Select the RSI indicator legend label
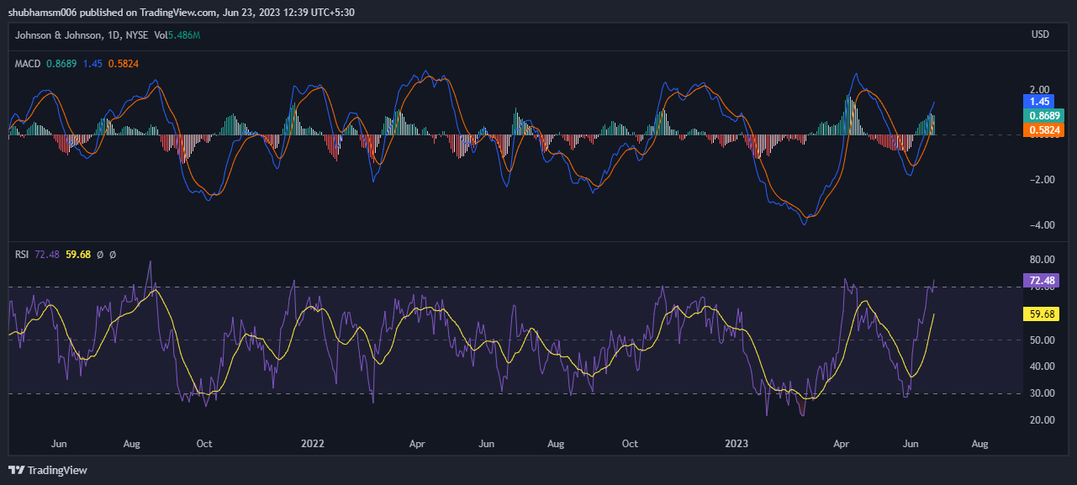 click(x=22, y=255)
